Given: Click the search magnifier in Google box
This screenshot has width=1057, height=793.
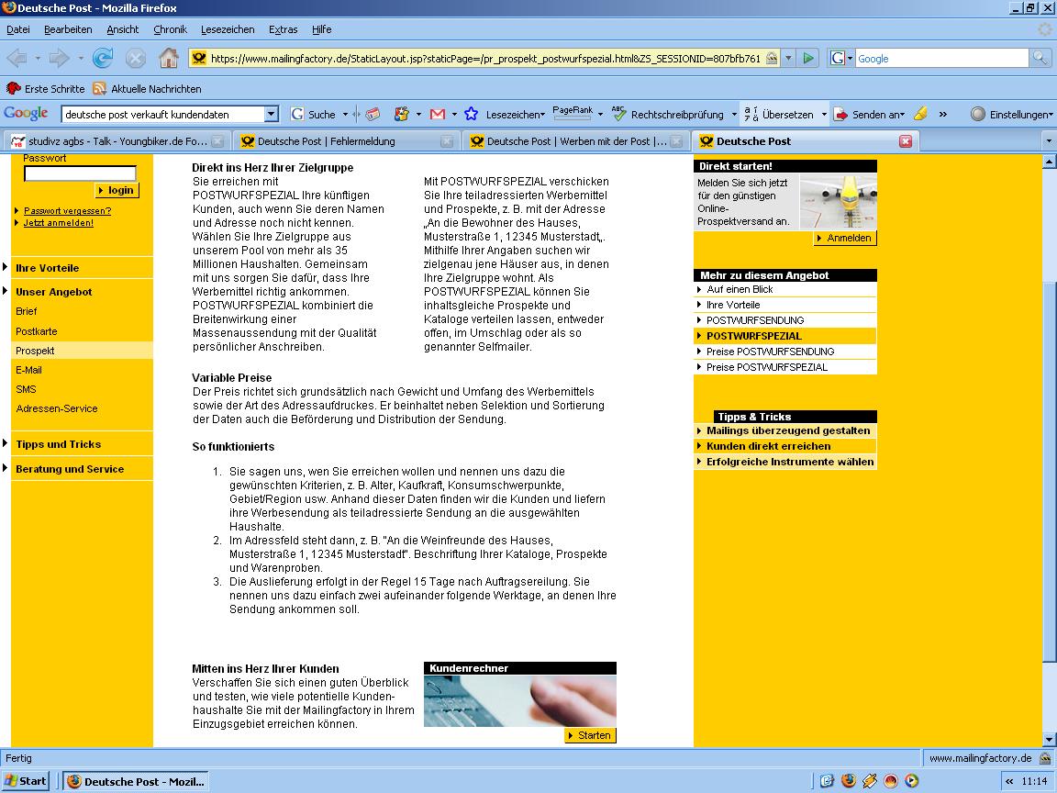Looking at the screenshot, I should 1040,58.
